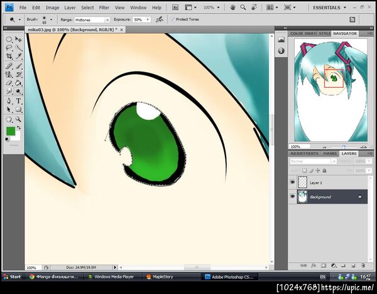Screen dimensions: 377x294
Task: Select the Path Selection tool
Action: (9, 110)
